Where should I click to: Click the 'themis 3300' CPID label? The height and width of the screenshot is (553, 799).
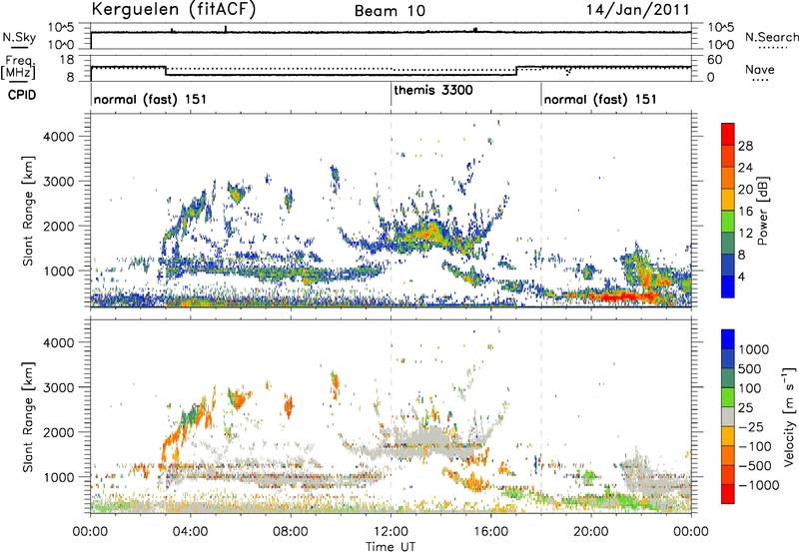pyautogui.click(x=433, y=90)
